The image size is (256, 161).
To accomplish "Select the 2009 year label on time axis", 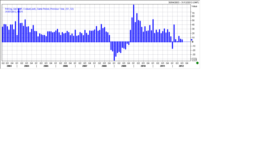I will [x=123, y=66].
